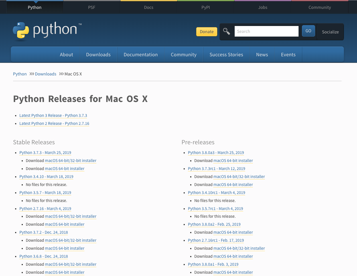Screen dimensions: 357x276
Task: Open Python 3.5.7 - March 18, 2019 release
Action: click(45, 193)
